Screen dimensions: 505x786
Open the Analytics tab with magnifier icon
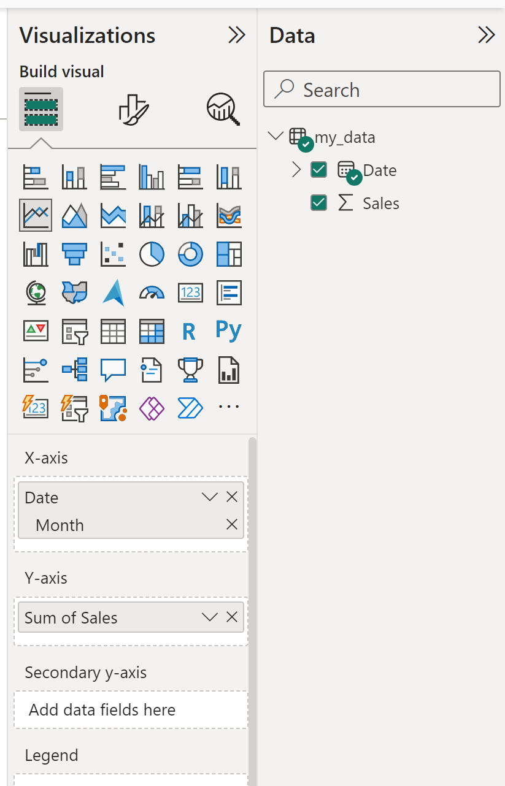(223, 110)
